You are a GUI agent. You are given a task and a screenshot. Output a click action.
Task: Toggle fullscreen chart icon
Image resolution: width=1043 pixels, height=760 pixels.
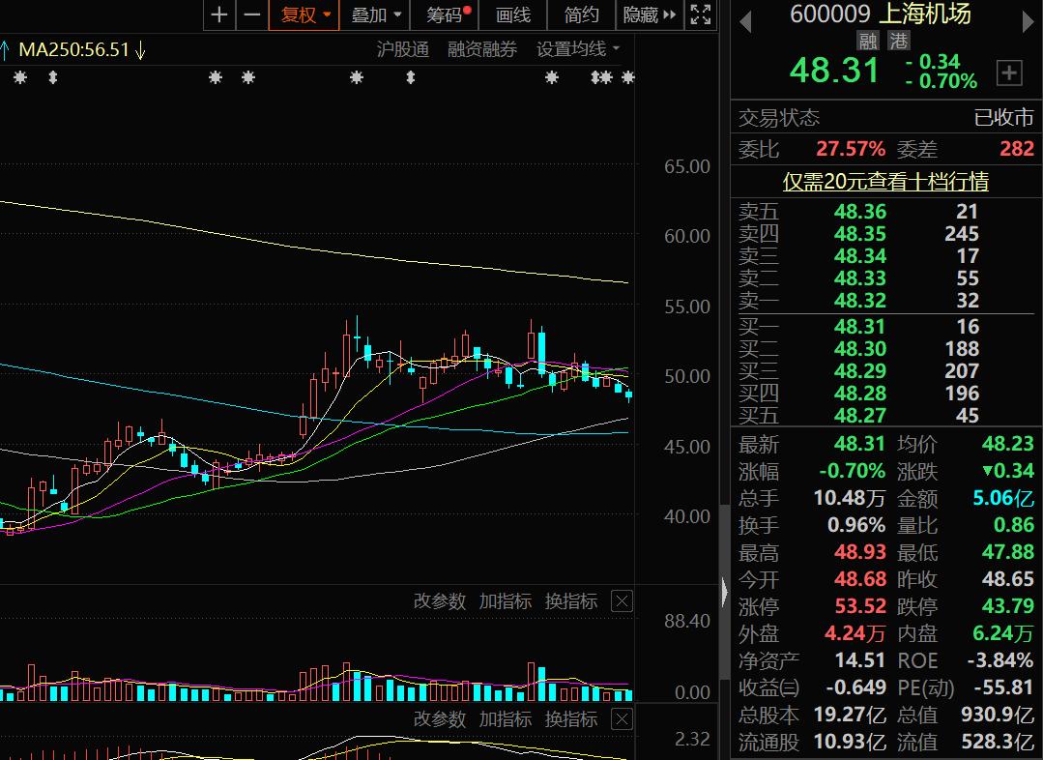(x=701, y=15)
